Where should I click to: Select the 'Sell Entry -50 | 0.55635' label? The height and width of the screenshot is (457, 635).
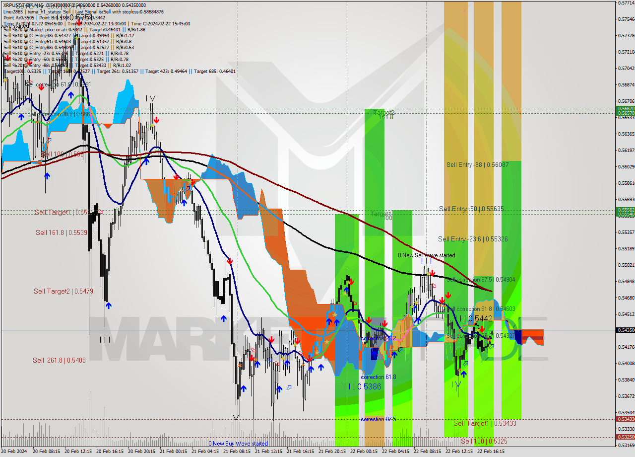[x=471, y=209]
